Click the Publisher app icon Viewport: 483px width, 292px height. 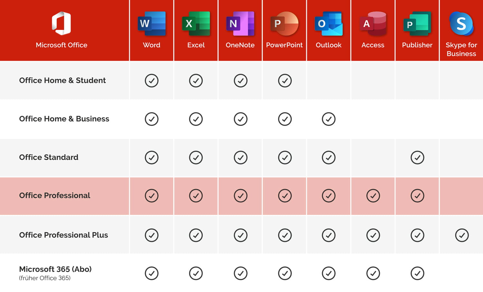[x=417, y=23]
